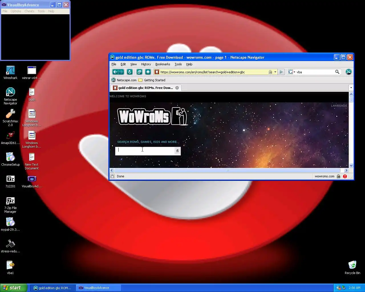
Task: Select the VisualBoyAdvance desktop shortcut
Action: tap(32, 181)
